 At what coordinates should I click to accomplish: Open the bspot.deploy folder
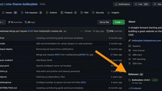point(6,49)
